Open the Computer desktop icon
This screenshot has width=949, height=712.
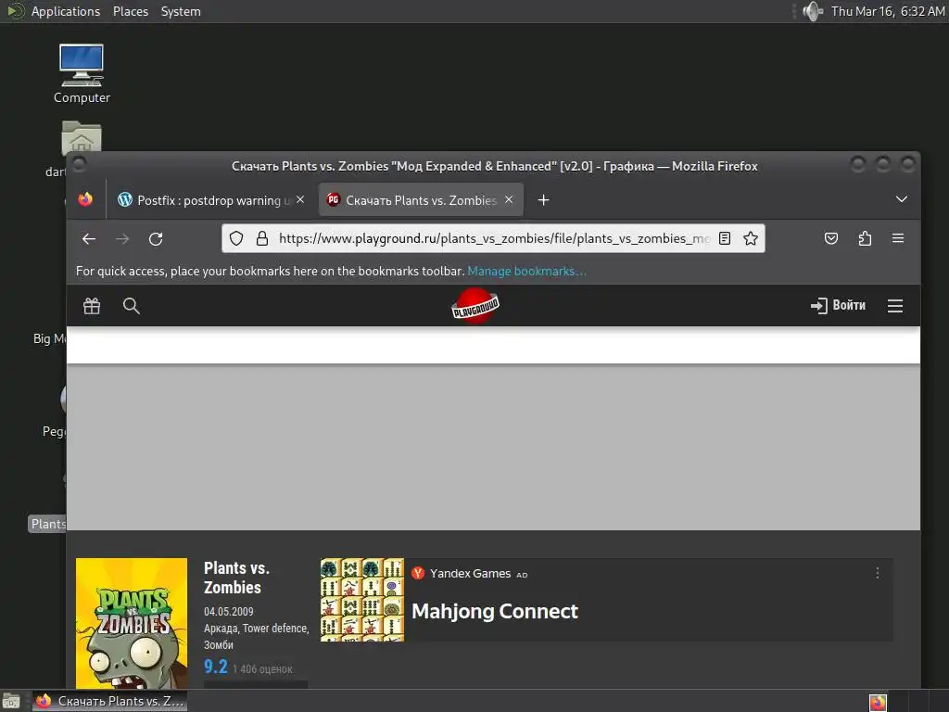(x=82, y=74)
